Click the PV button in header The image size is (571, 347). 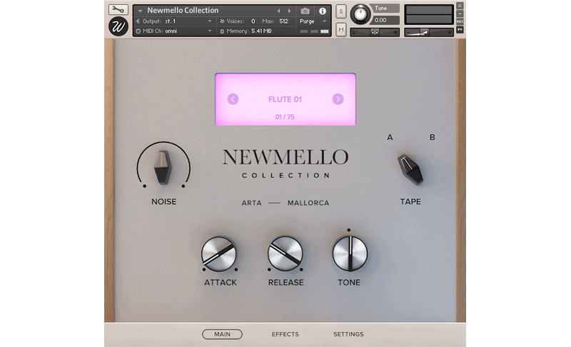[460, 30]
